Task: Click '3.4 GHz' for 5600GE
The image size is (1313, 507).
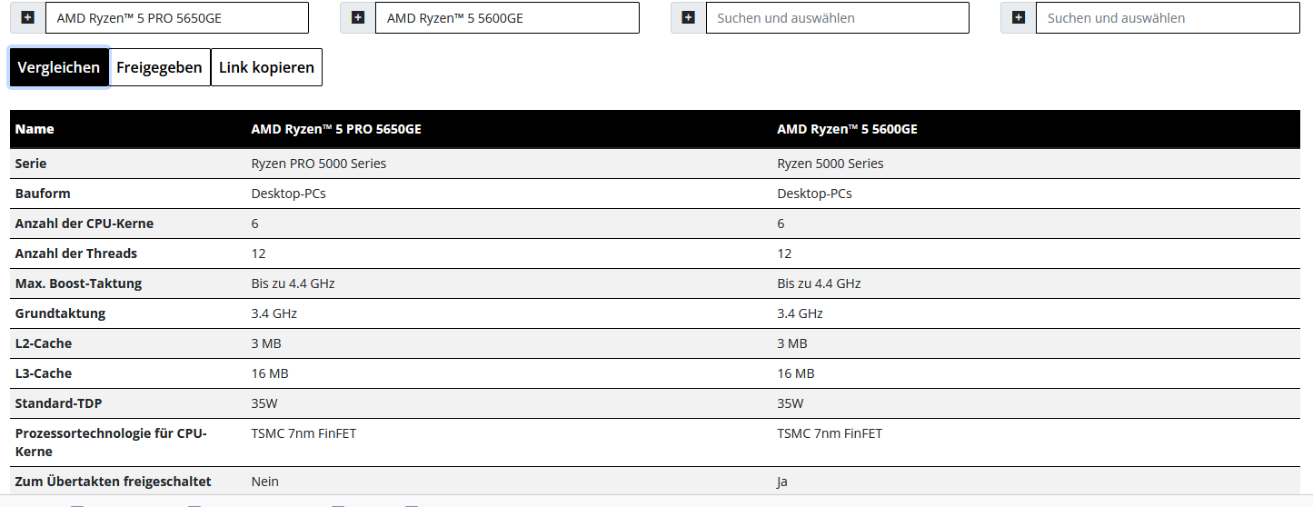Action: point(801,313)
